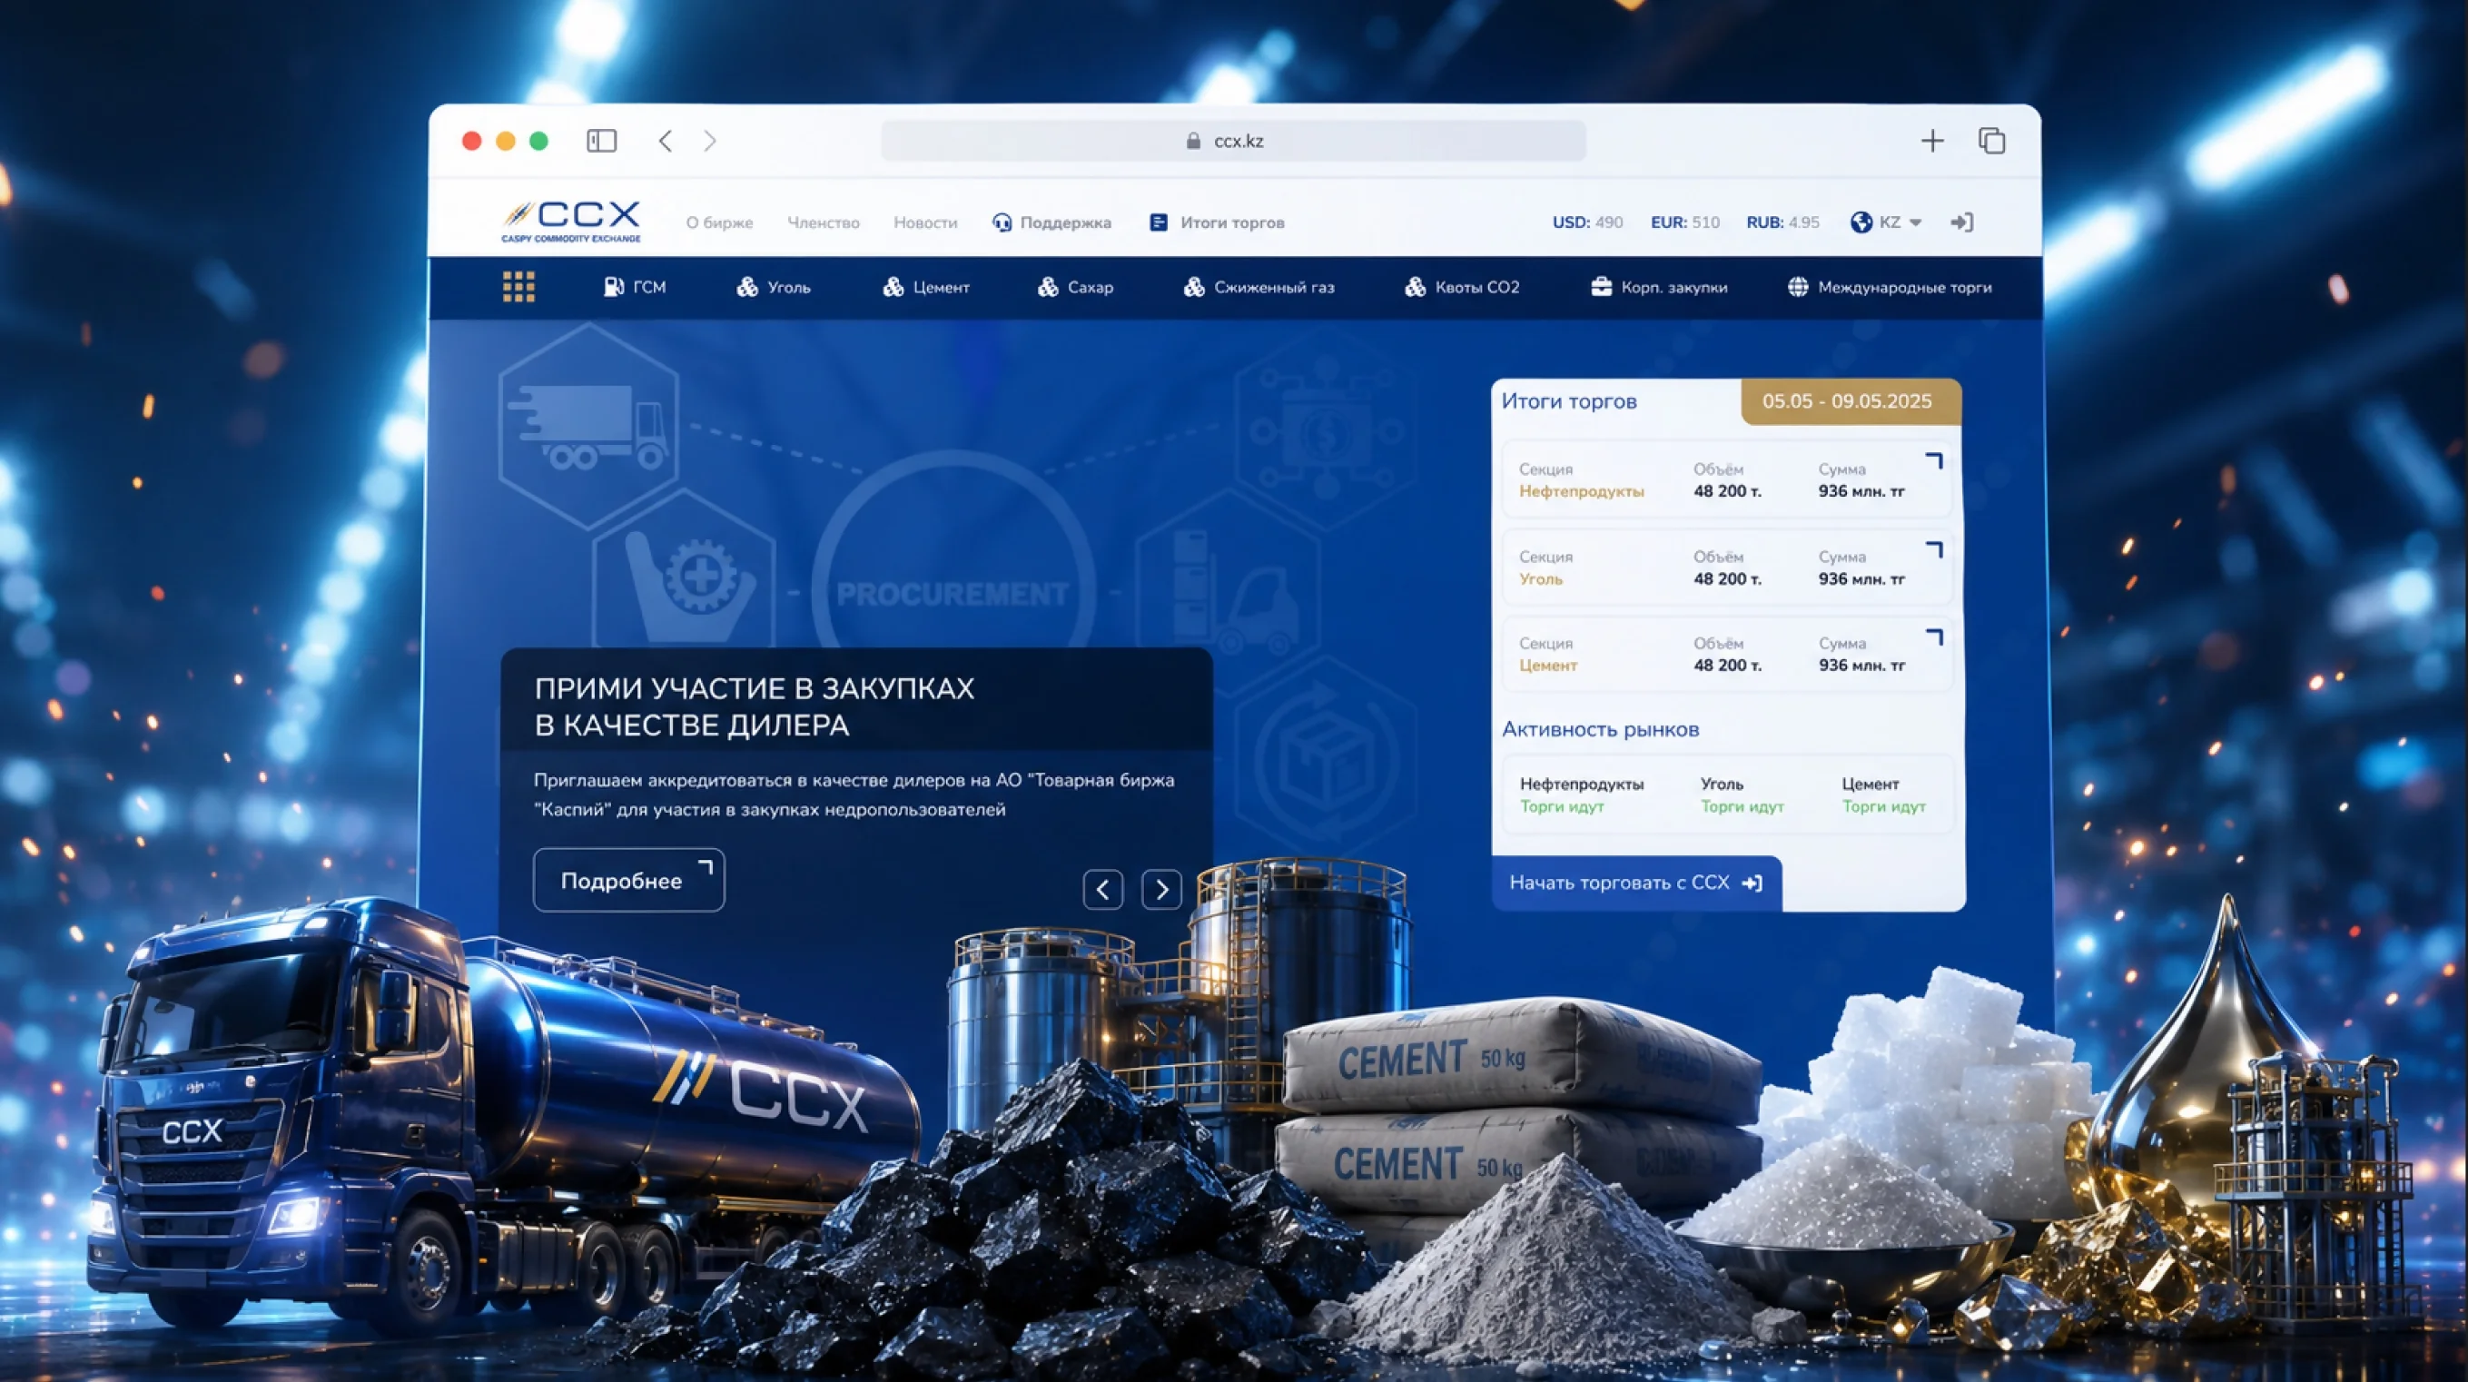The width and height of the screenshot is (2468, 1382).
Task: Click the icon beside Сжиженный газ
Action: point(1194,287)
